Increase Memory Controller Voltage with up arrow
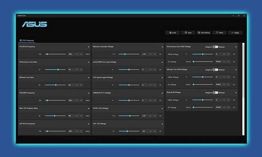This screenshot has height=157, width=262. point(150,54)
